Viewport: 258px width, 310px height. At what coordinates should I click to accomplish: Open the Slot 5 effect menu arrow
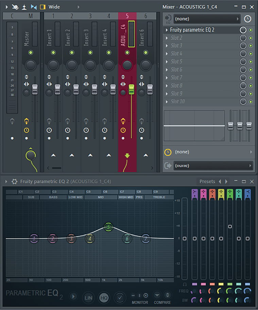pos(167,62)
